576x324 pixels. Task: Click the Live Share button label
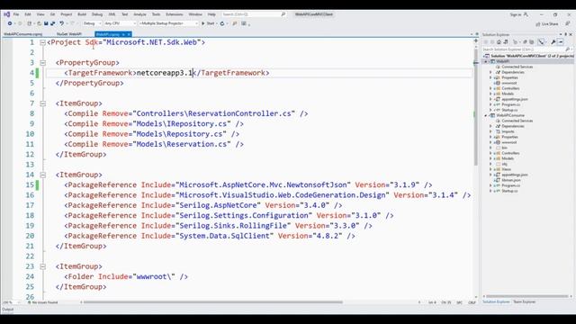tap(550, 24)
